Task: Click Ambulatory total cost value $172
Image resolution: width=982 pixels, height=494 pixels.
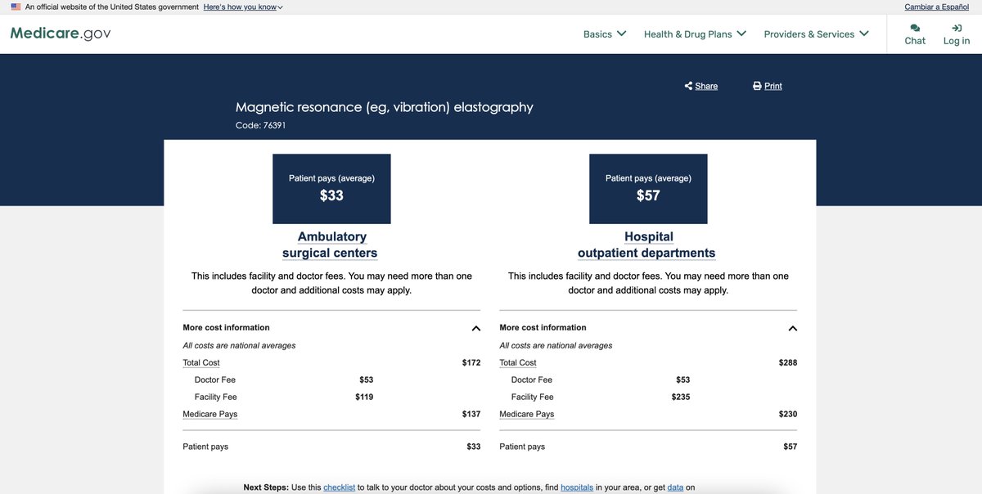Action: pyautogui.click(x=471, y=362)
